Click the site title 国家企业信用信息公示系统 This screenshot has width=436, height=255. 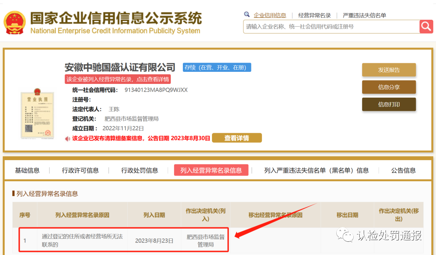pos(116,18)
